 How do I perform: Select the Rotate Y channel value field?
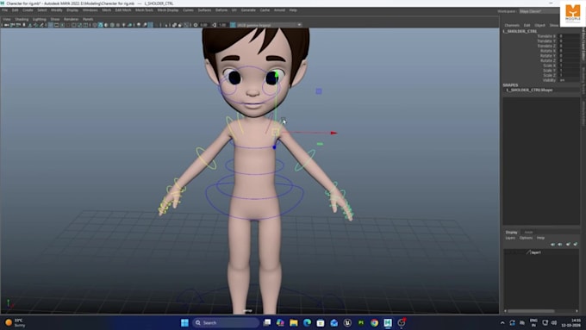click(x=569, y=56)
